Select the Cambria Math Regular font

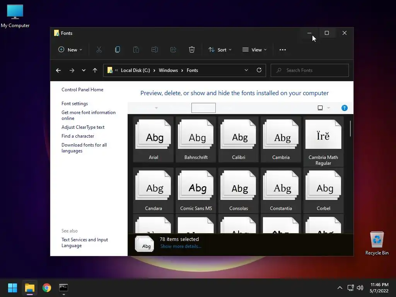[x=323, y=142]
